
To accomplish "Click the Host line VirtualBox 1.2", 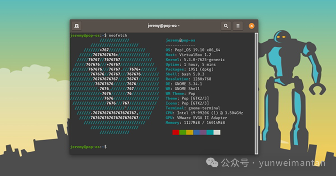I will (x=188, y=55).
